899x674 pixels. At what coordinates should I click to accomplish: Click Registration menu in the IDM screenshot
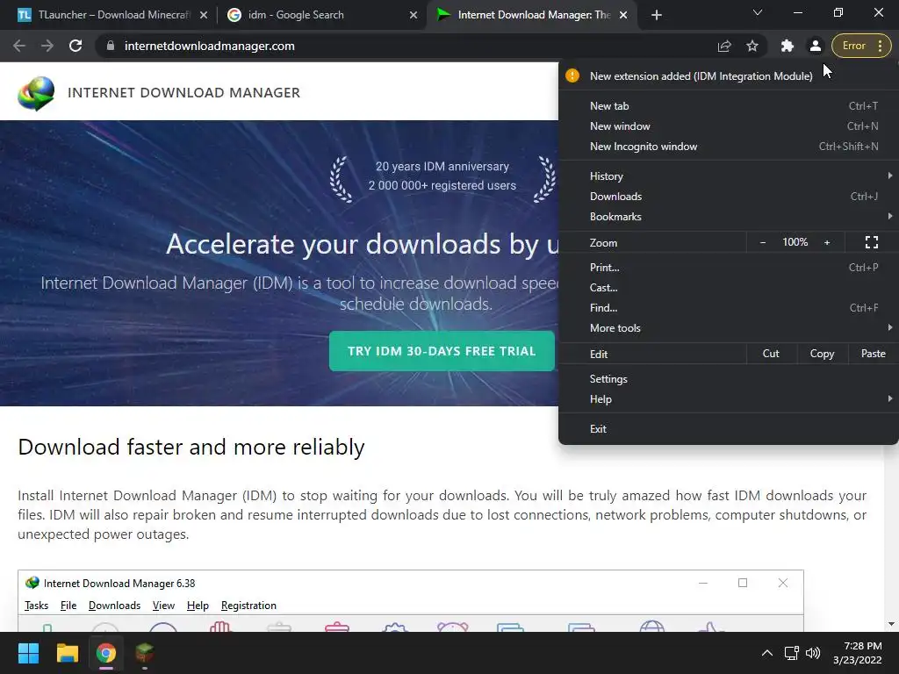(x=248, y=606)
